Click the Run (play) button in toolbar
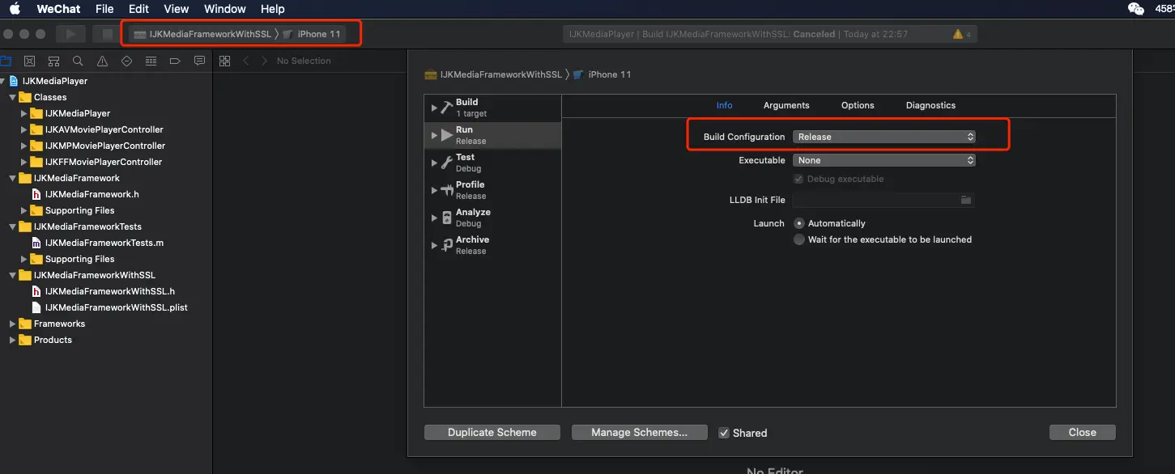 pyautogui.click(x=71, y=34)
